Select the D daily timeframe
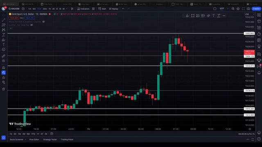The width and height of the screenshot is (262, 147). (57, 9)
